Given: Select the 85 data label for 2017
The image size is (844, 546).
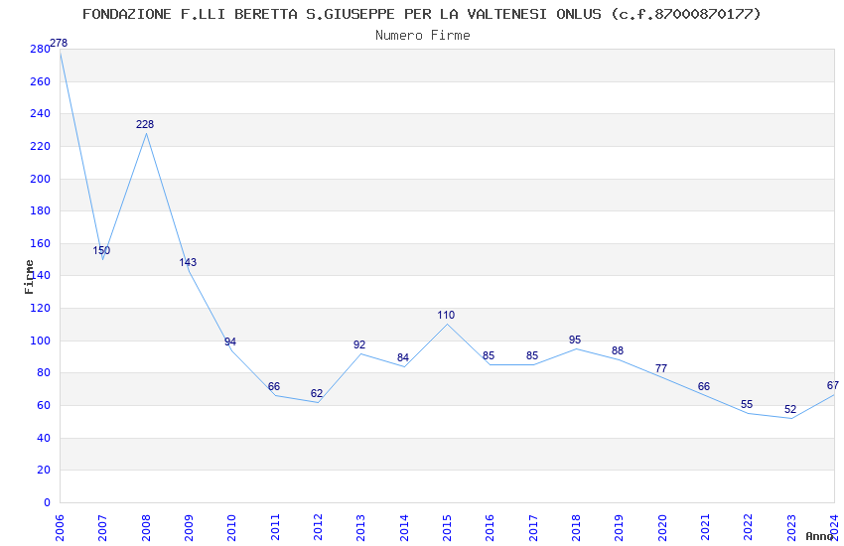Looking at the screenshot, I should pyautogui.click(x=532, y=355).
